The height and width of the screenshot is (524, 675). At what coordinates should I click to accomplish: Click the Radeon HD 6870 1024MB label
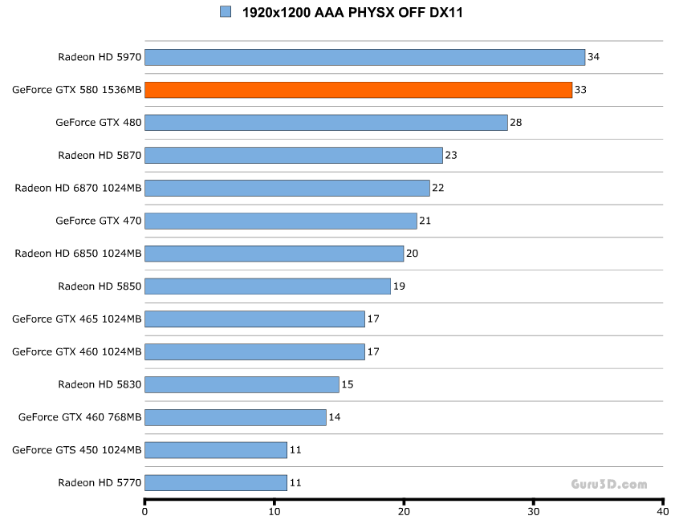click(x=78, y=188)
